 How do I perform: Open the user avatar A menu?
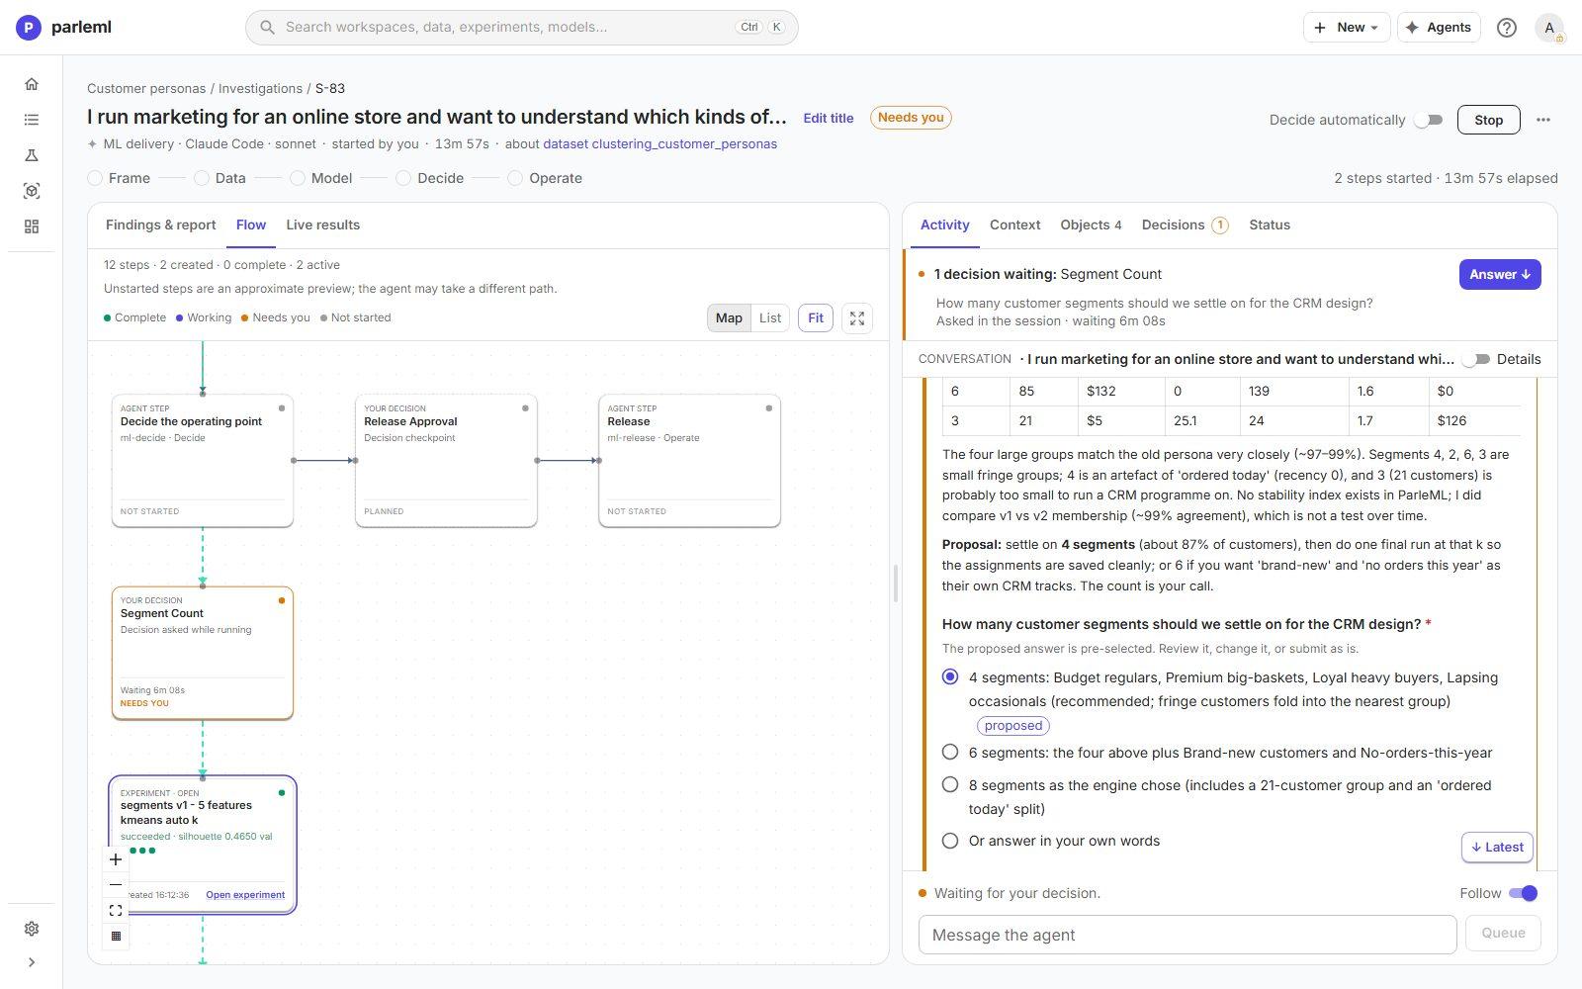coord(1549,28)
